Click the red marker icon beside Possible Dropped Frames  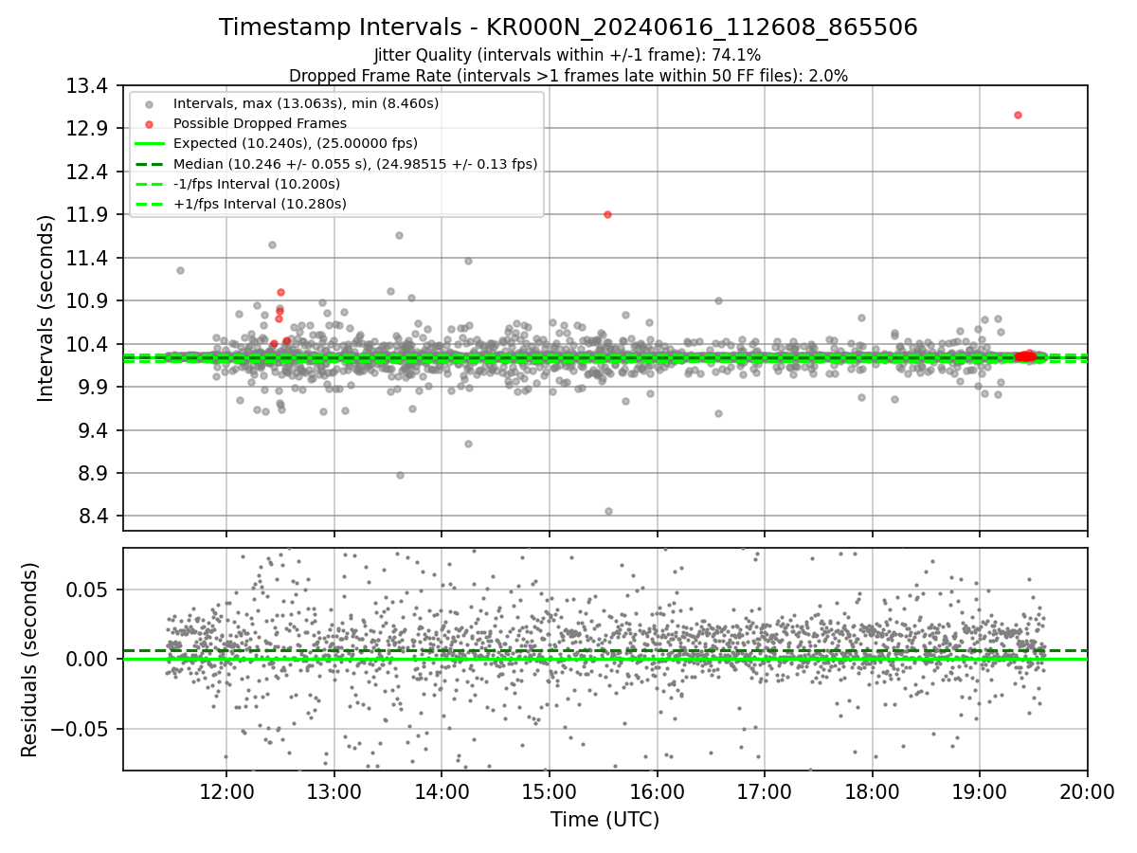149,123
